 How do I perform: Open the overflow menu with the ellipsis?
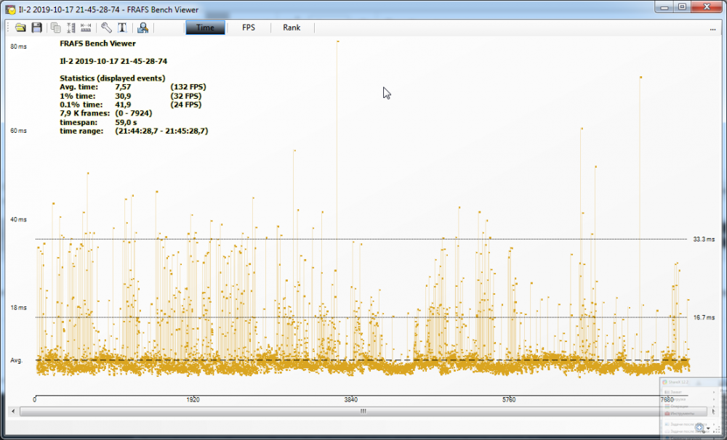point(713,28)
